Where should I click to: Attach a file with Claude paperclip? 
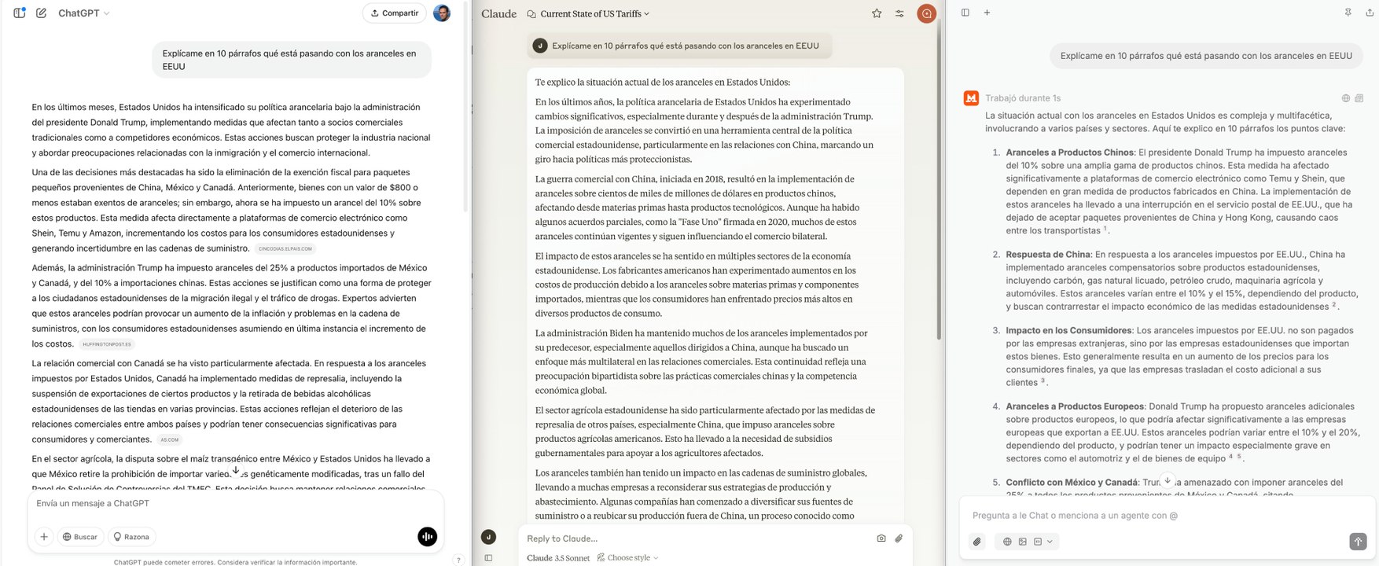pyautogui.click(x=899, y=538)
